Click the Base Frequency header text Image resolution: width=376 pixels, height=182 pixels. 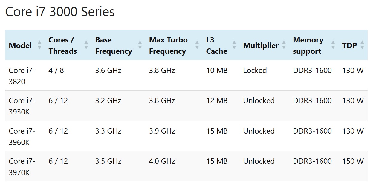[114, 45]
